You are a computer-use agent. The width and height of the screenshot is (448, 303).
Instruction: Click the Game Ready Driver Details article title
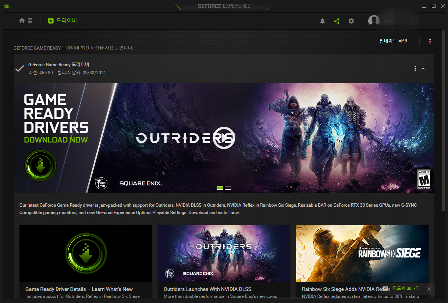pos(79,289)
